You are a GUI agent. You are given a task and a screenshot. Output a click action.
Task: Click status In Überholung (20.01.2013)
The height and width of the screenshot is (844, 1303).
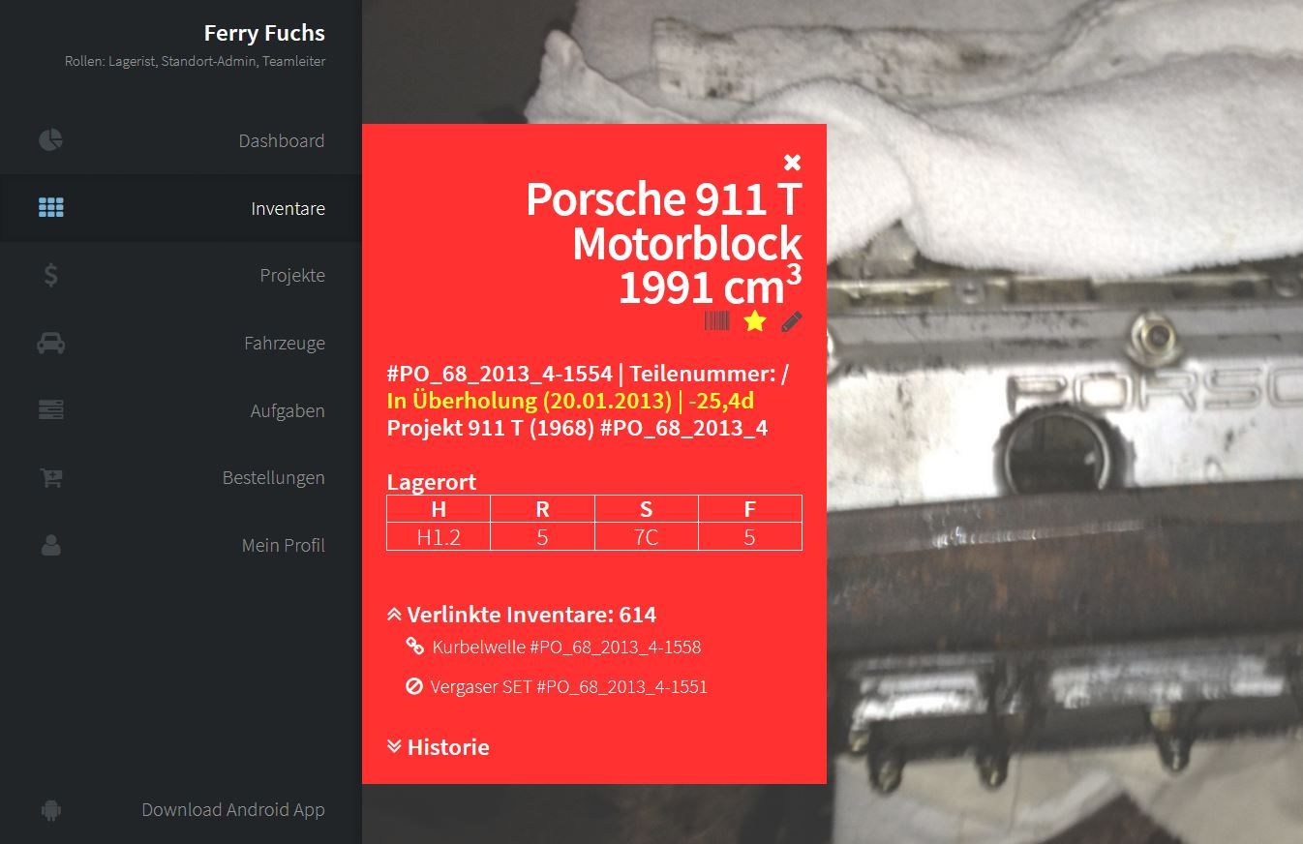(x=529, y=401)
